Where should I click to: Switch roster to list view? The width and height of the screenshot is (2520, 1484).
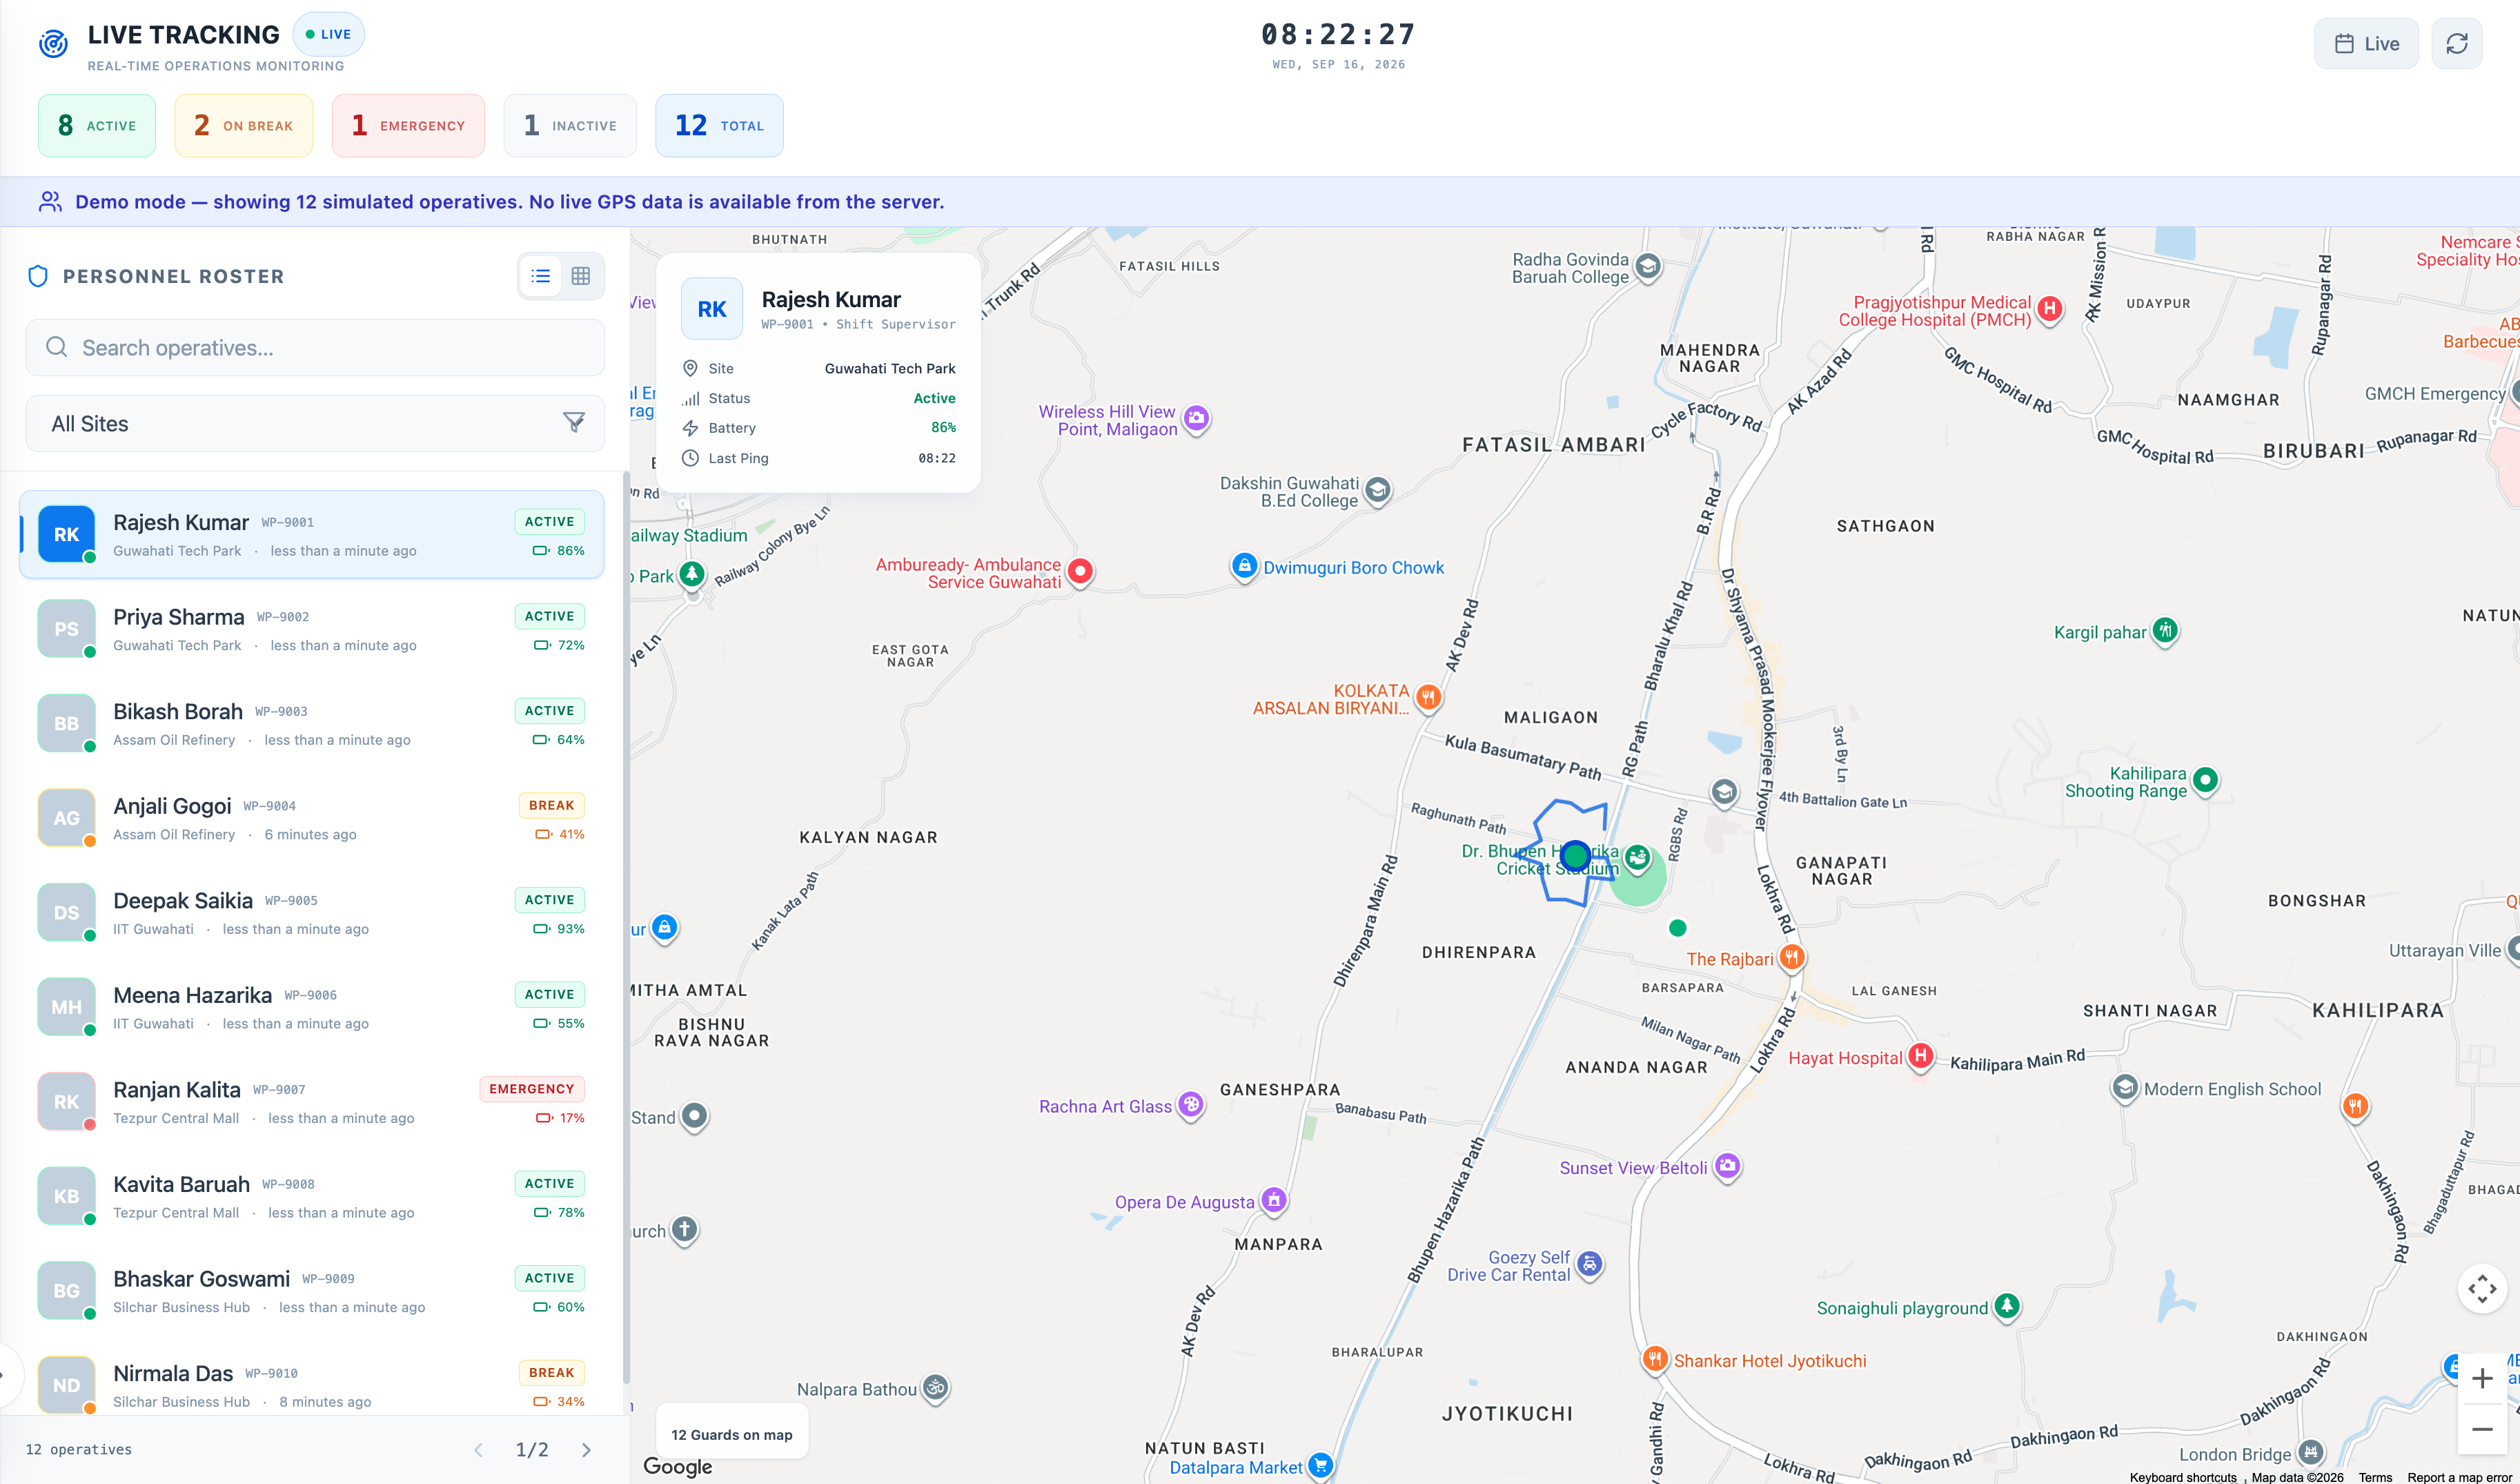(x=541, y=276)
